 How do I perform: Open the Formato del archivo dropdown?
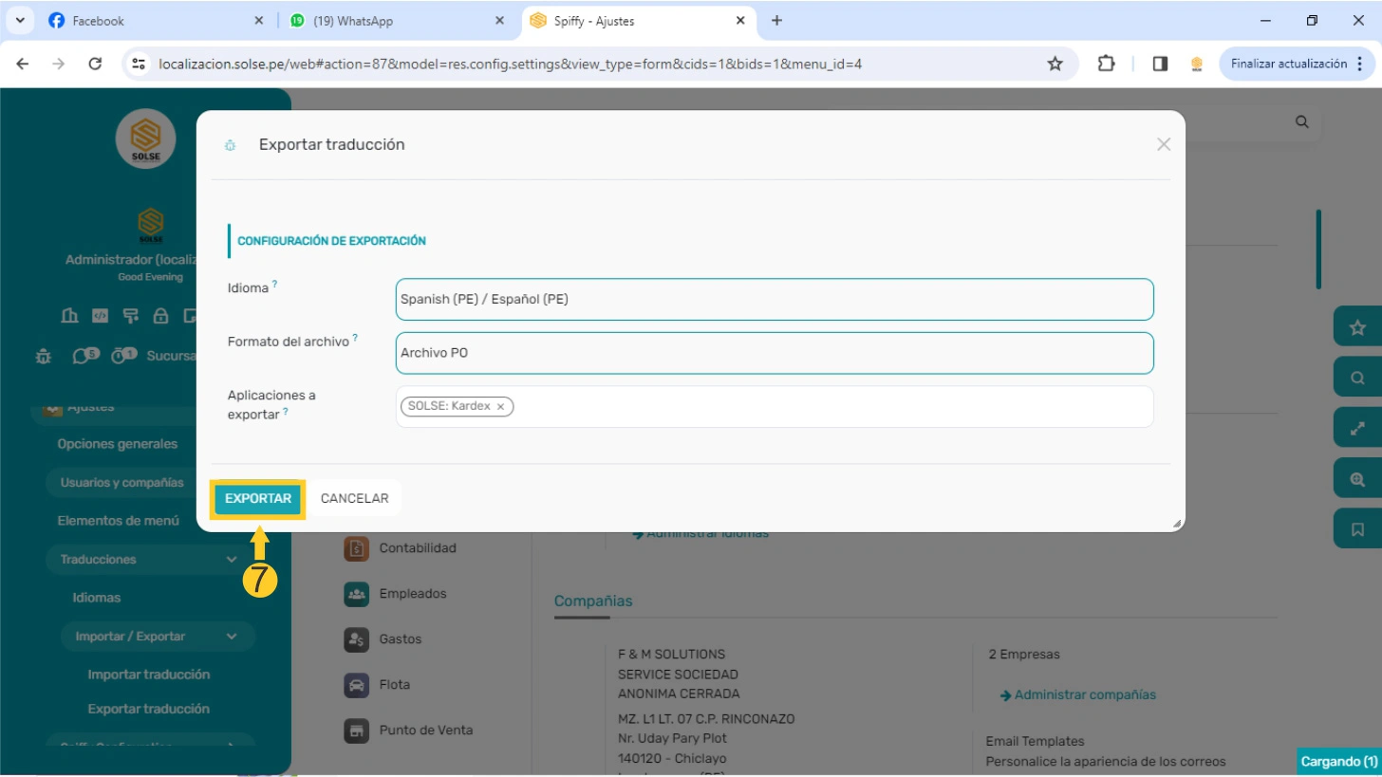tap(774, 353)
